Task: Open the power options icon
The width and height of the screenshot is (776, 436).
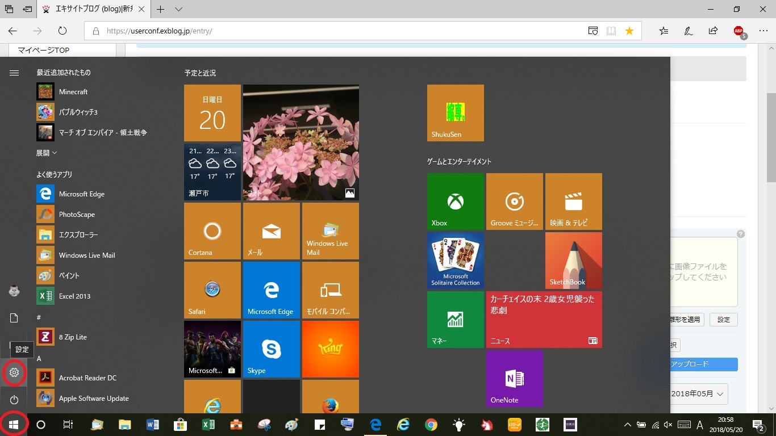Action: (x=14, y=400)
